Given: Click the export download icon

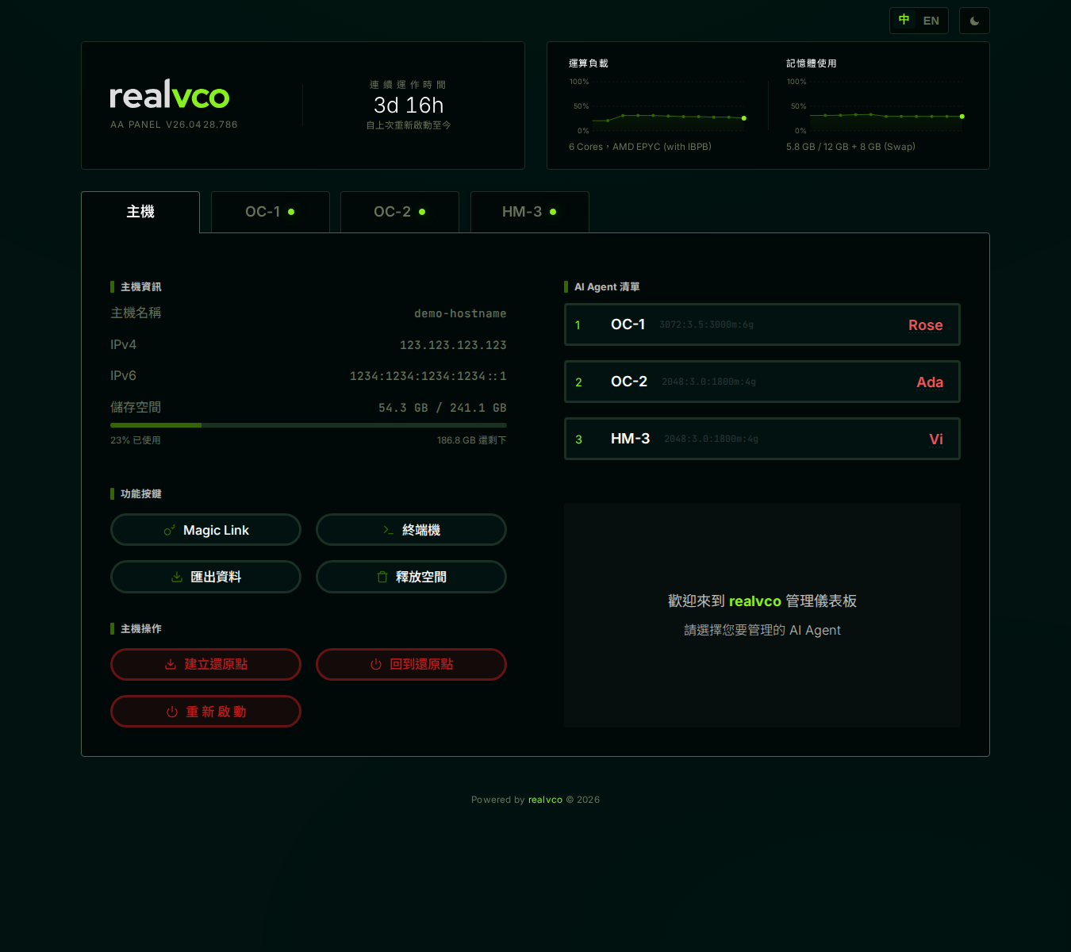Looking at the screenshot, I should point(177,577).
